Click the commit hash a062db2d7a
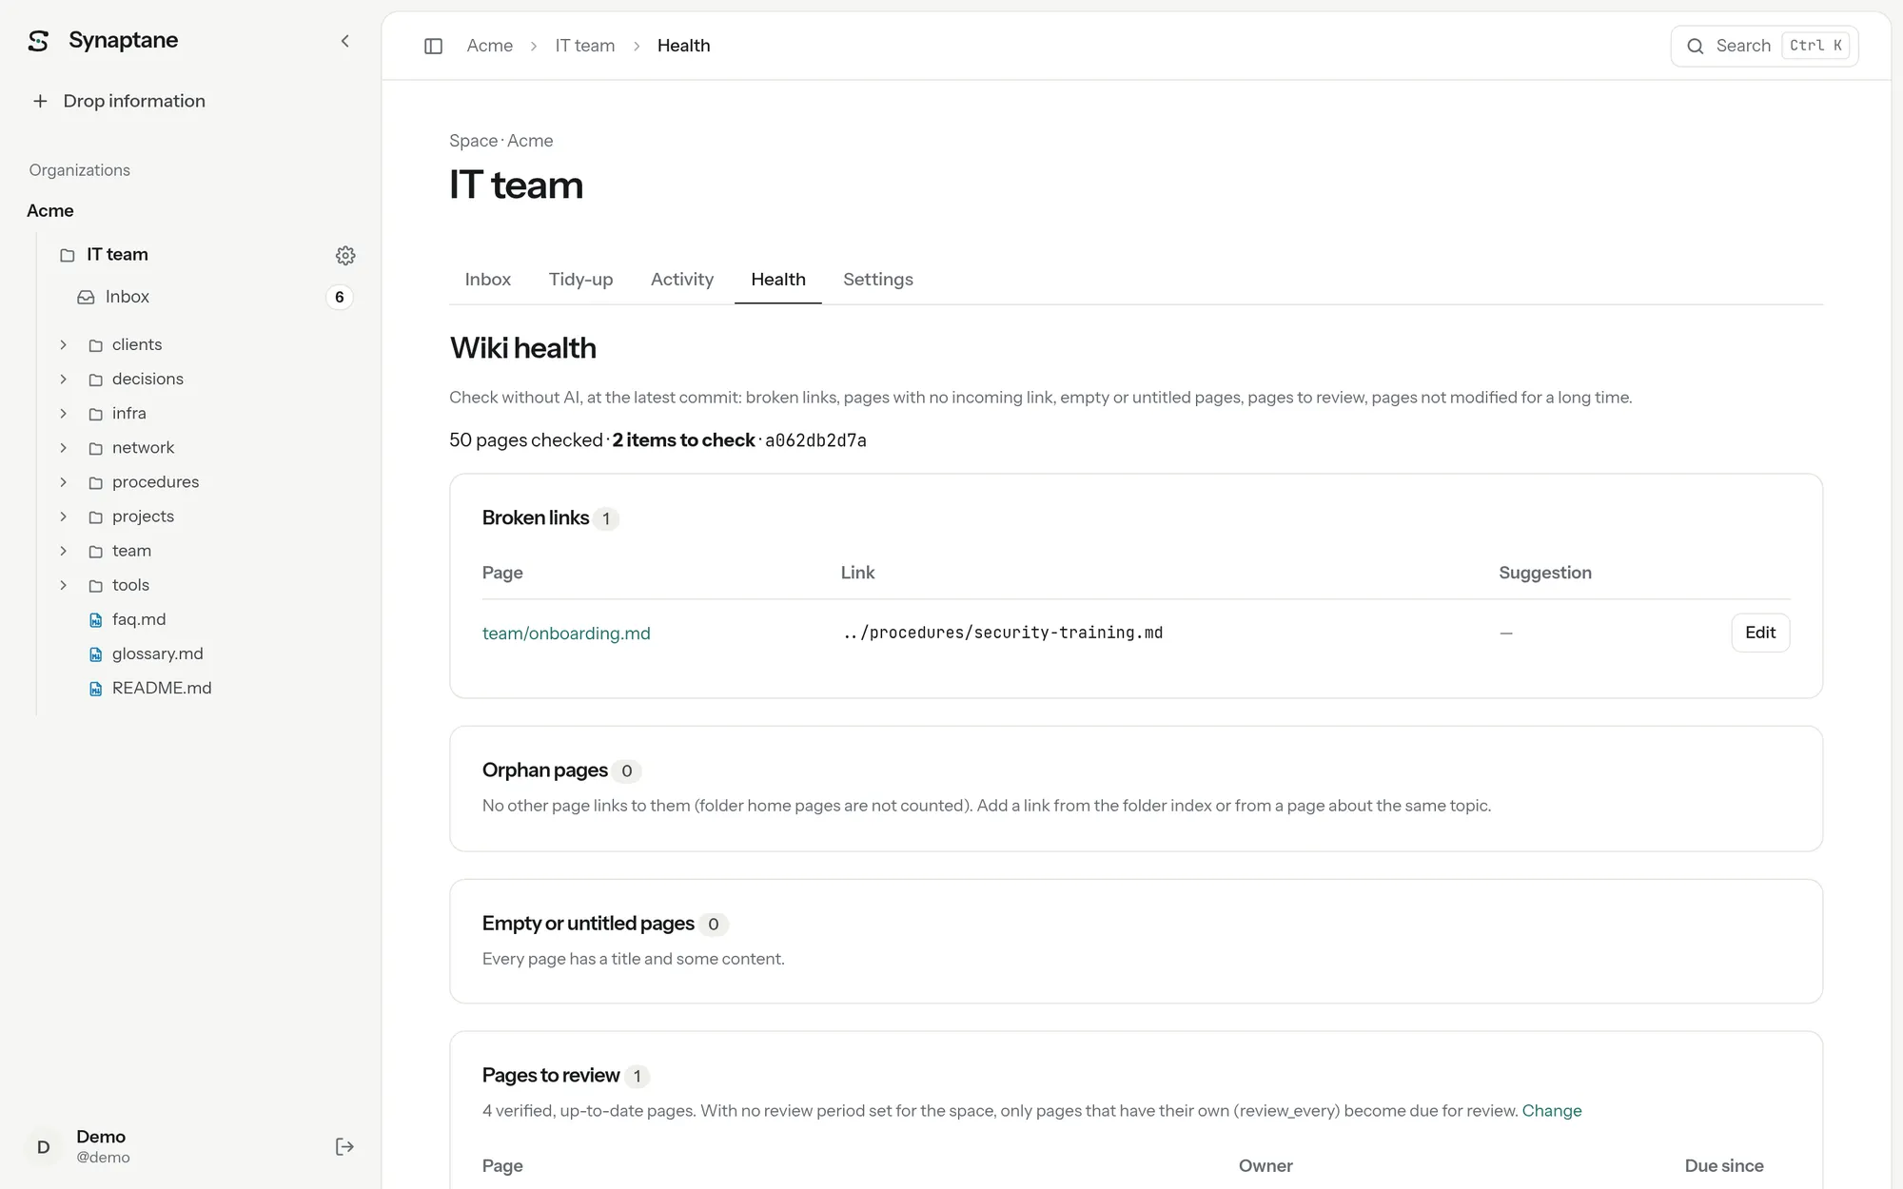 coord(815,440)
